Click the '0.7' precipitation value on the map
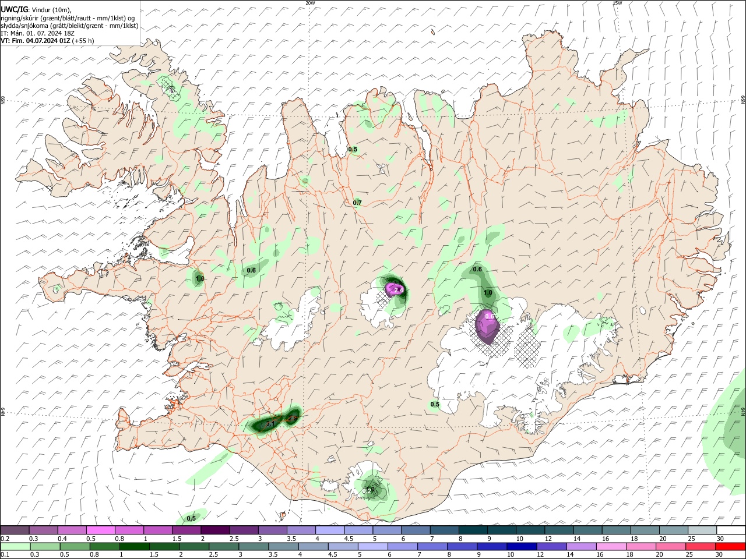This screenshot has width=746, height=559. pyautogui.click(x=357, y=203)
